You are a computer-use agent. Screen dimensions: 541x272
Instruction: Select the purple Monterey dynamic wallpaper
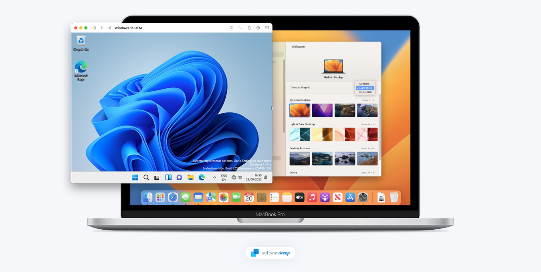[x=322, y=110]
